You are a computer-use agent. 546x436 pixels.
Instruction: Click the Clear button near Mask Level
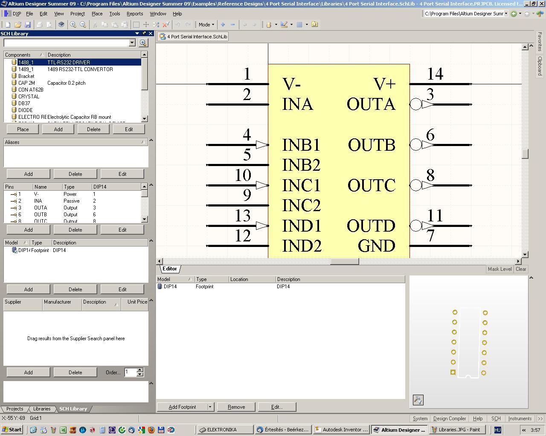click(x=521, y=269)
